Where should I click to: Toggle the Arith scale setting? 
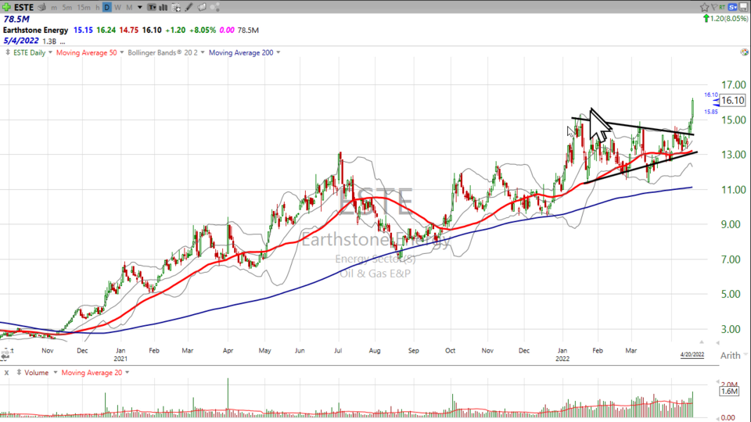coord(730,356)
